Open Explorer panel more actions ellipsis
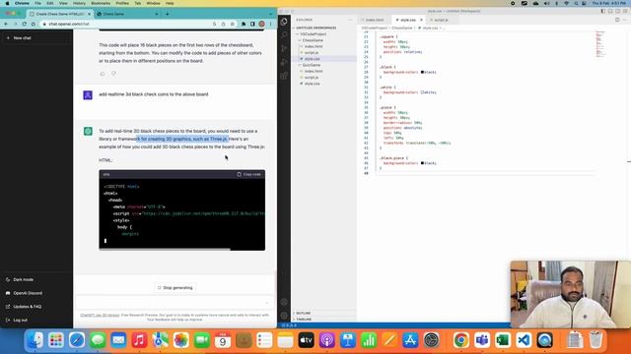 (x=351, y=20)
